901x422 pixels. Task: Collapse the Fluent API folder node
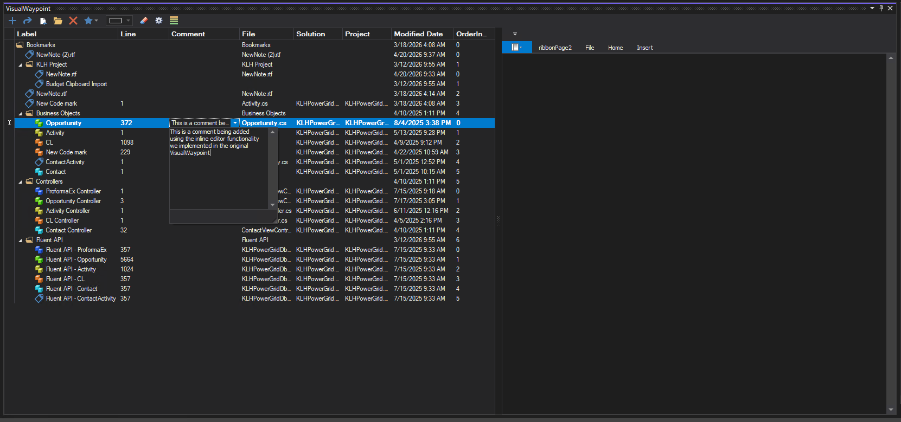click(x=21, y=241)
